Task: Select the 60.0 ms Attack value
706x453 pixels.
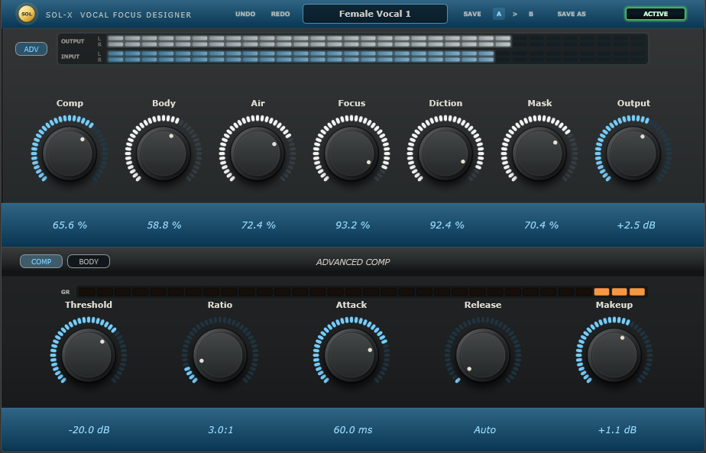Action: coord(352,430)
